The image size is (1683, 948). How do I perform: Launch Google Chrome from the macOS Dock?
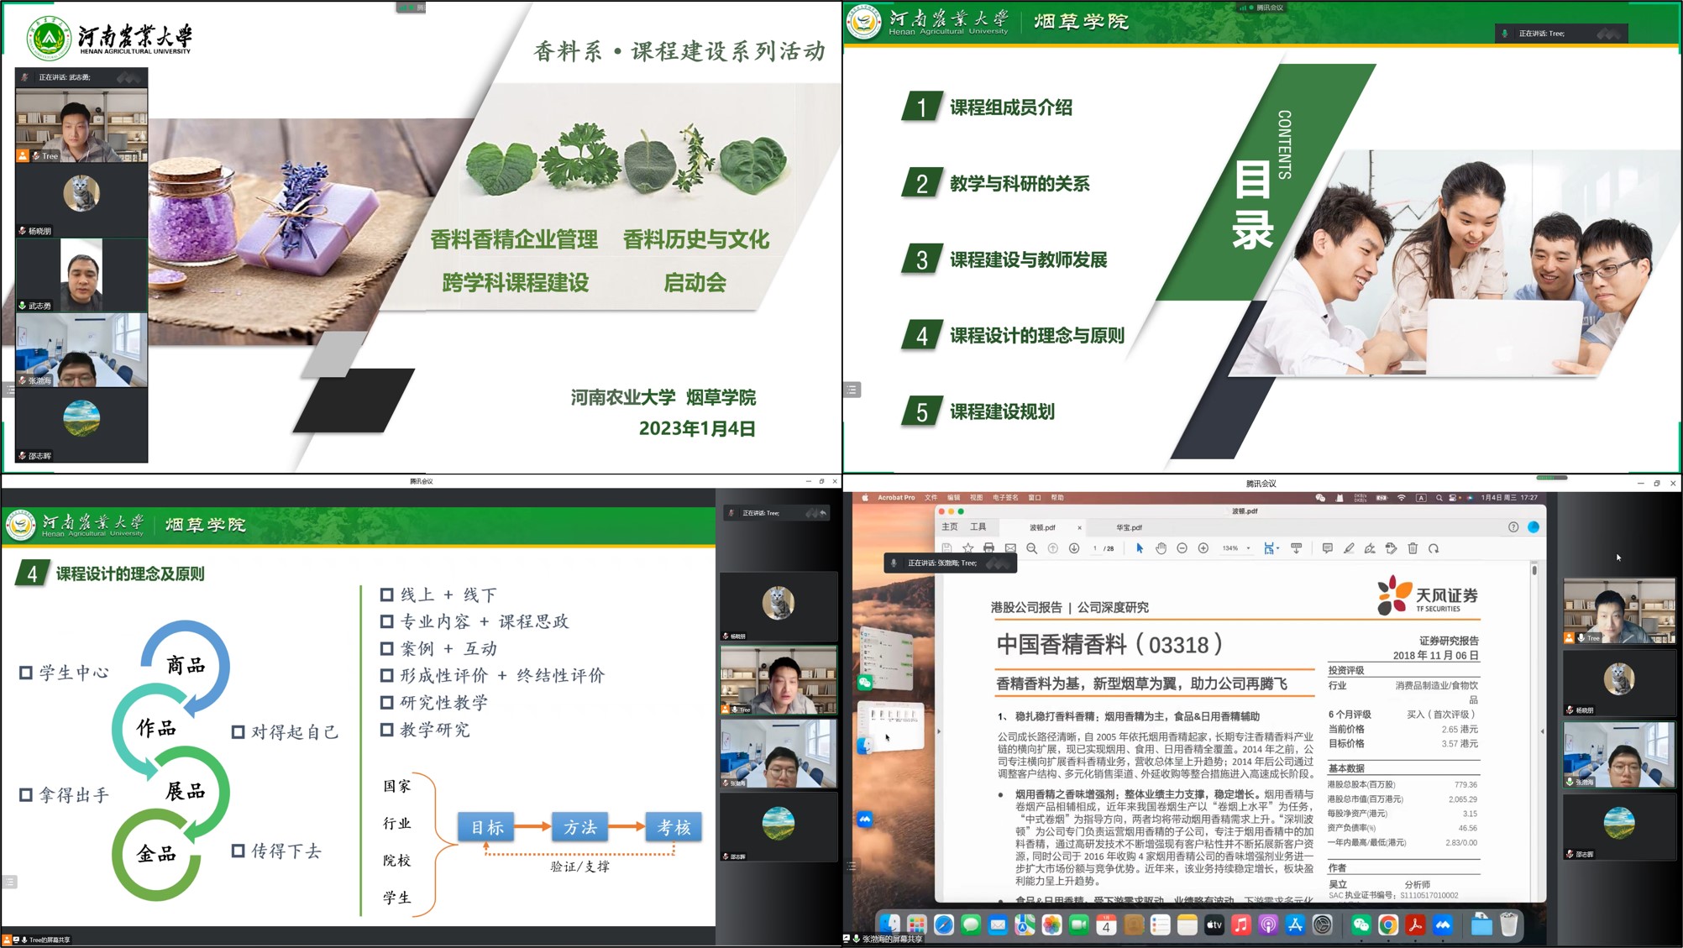click(x=1388, y=926)
